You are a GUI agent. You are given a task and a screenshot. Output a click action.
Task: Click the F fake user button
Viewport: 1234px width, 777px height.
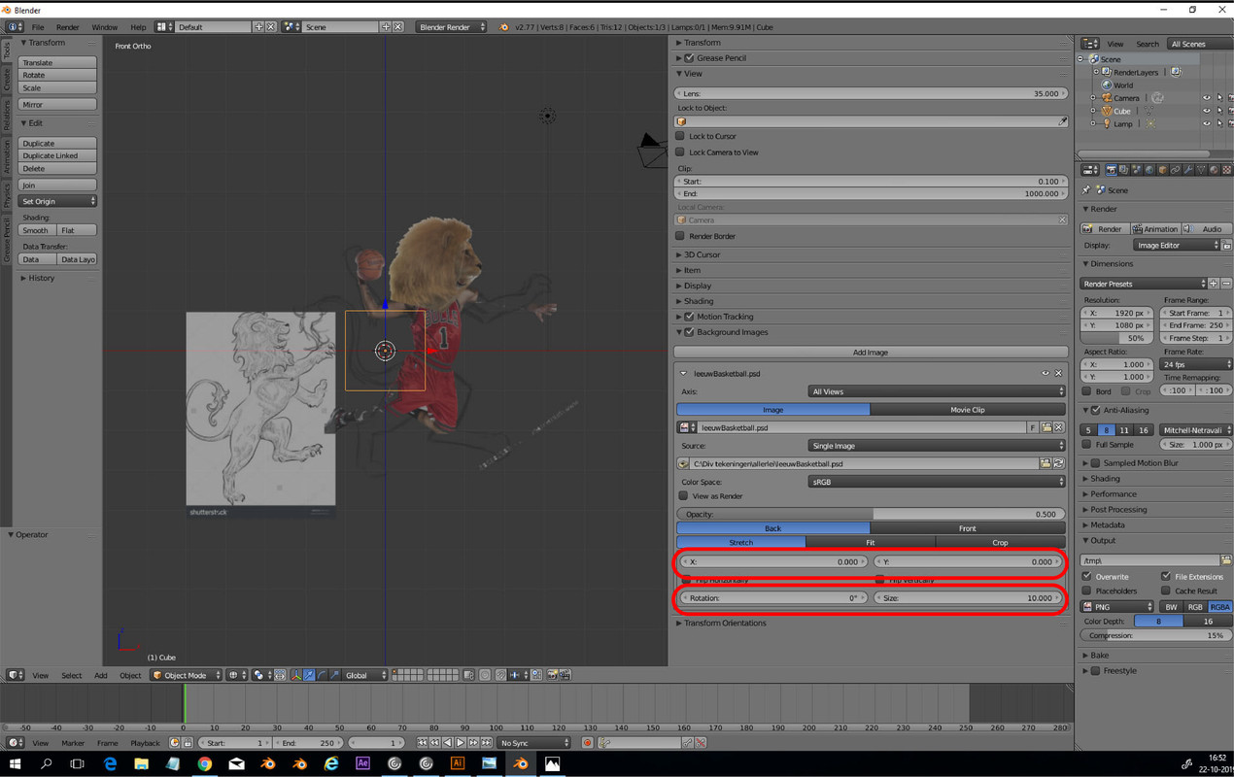(x=1033, y=427)
